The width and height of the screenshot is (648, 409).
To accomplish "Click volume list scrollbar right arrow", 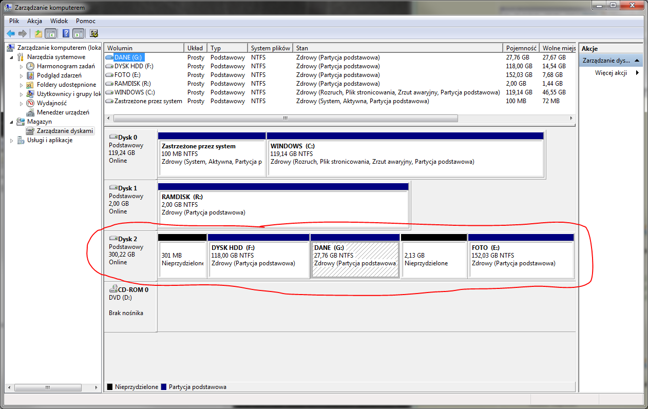I will pyautogui.click(x=571, y=118).
